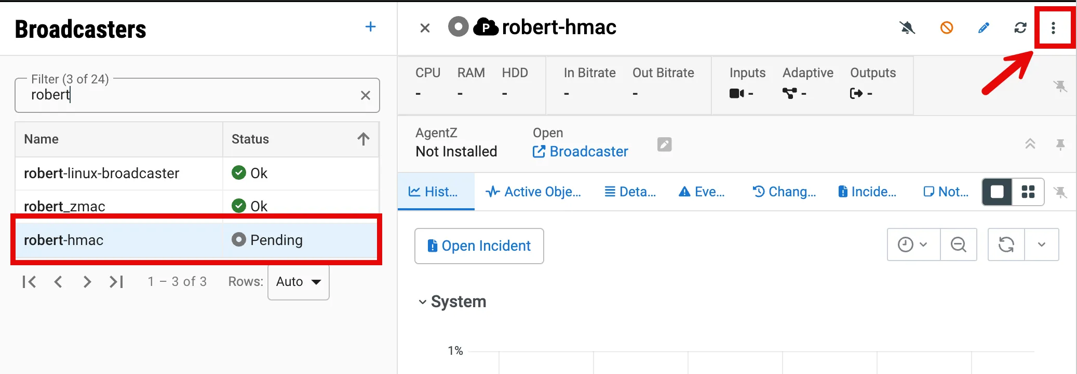
Task: Sort the Status column with arrow
Action: [364, 139]
